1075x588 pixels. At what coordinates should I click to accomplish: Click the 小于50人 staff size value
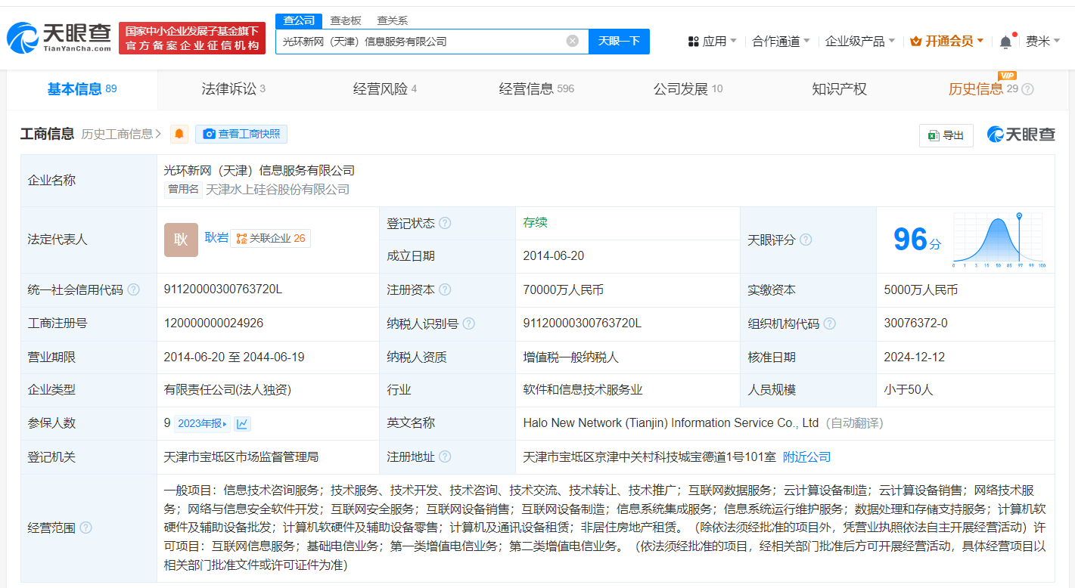[x=909, y=390]
